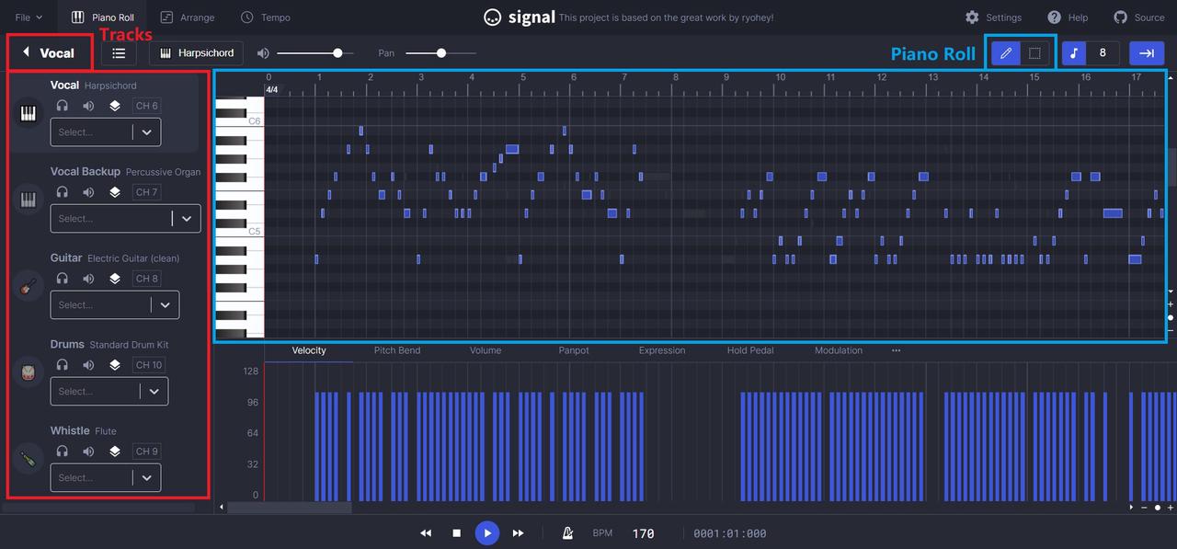Open Drums track Select dropdown
Screen dimensions: 1177x549
click(x=109, y=392)
